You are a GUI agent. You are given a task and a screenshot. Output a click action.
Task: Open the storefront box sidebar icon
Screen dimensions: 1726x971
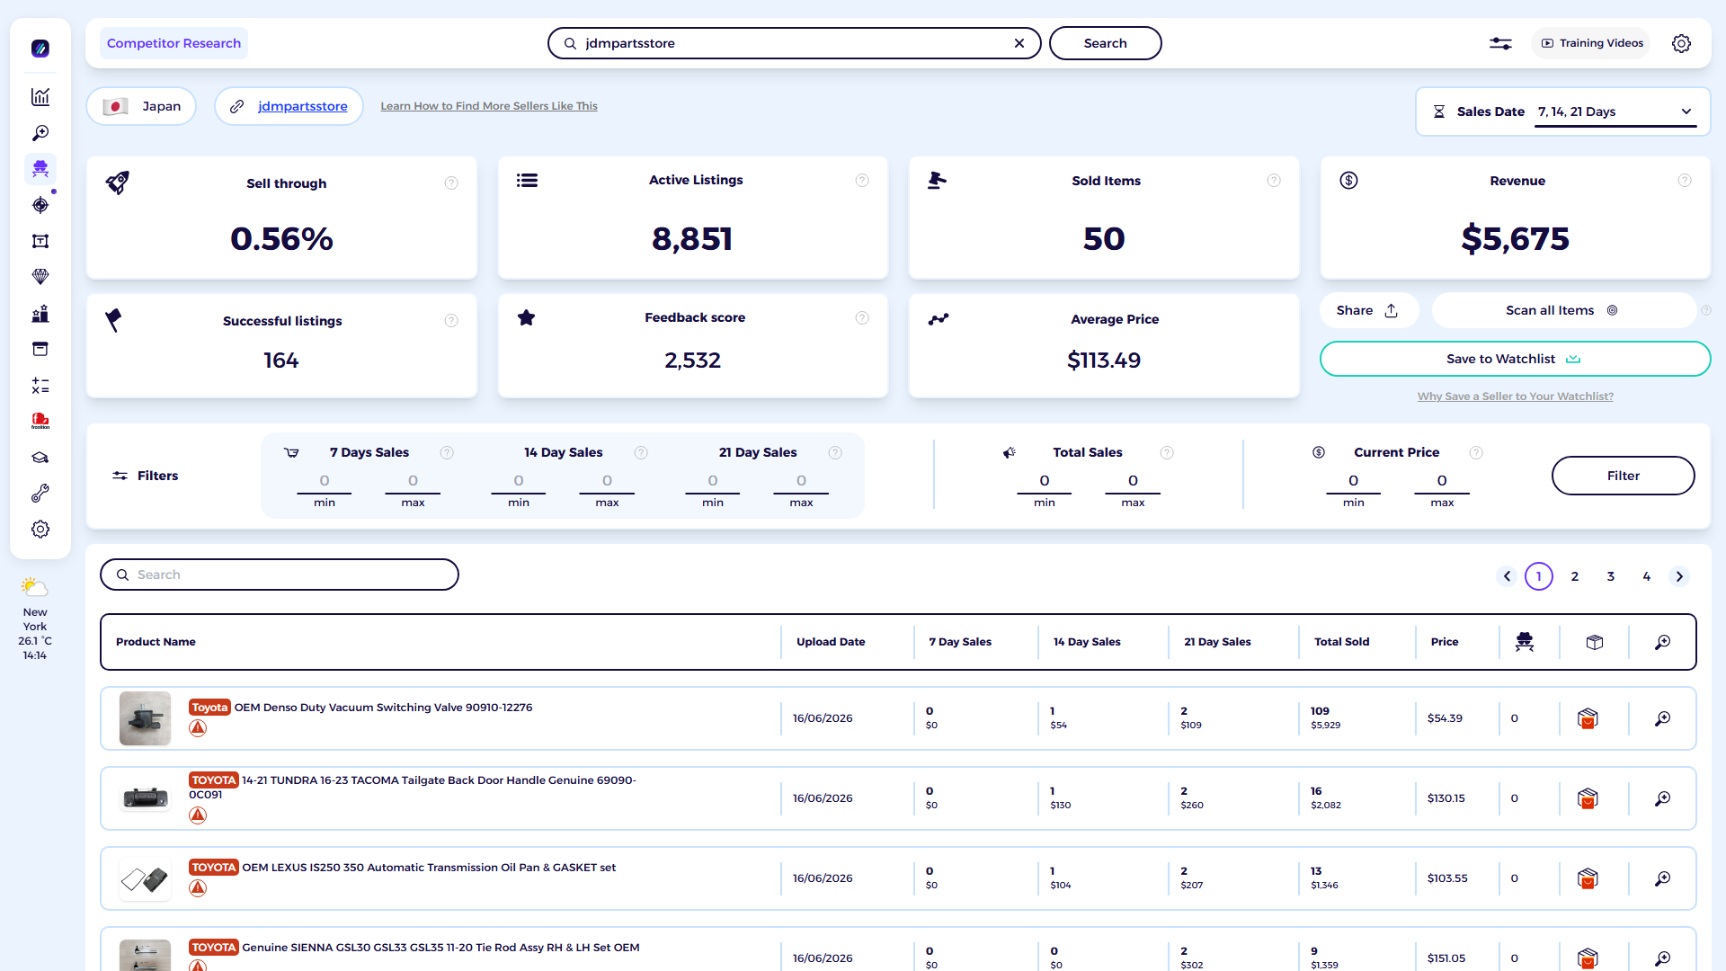point(40,349)
